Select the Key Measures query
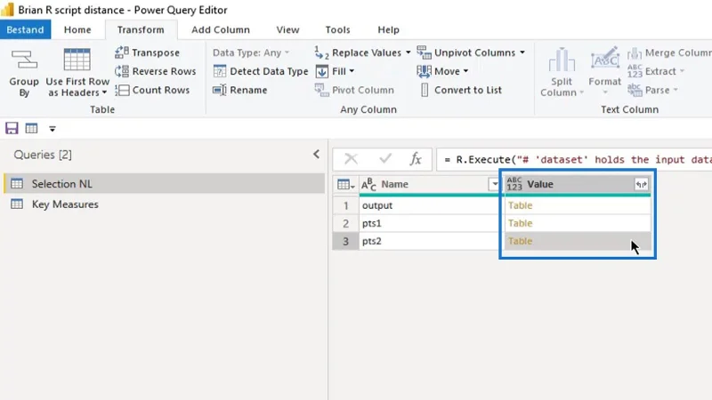Viewport: 712px width, 400px height. point(165,204)
